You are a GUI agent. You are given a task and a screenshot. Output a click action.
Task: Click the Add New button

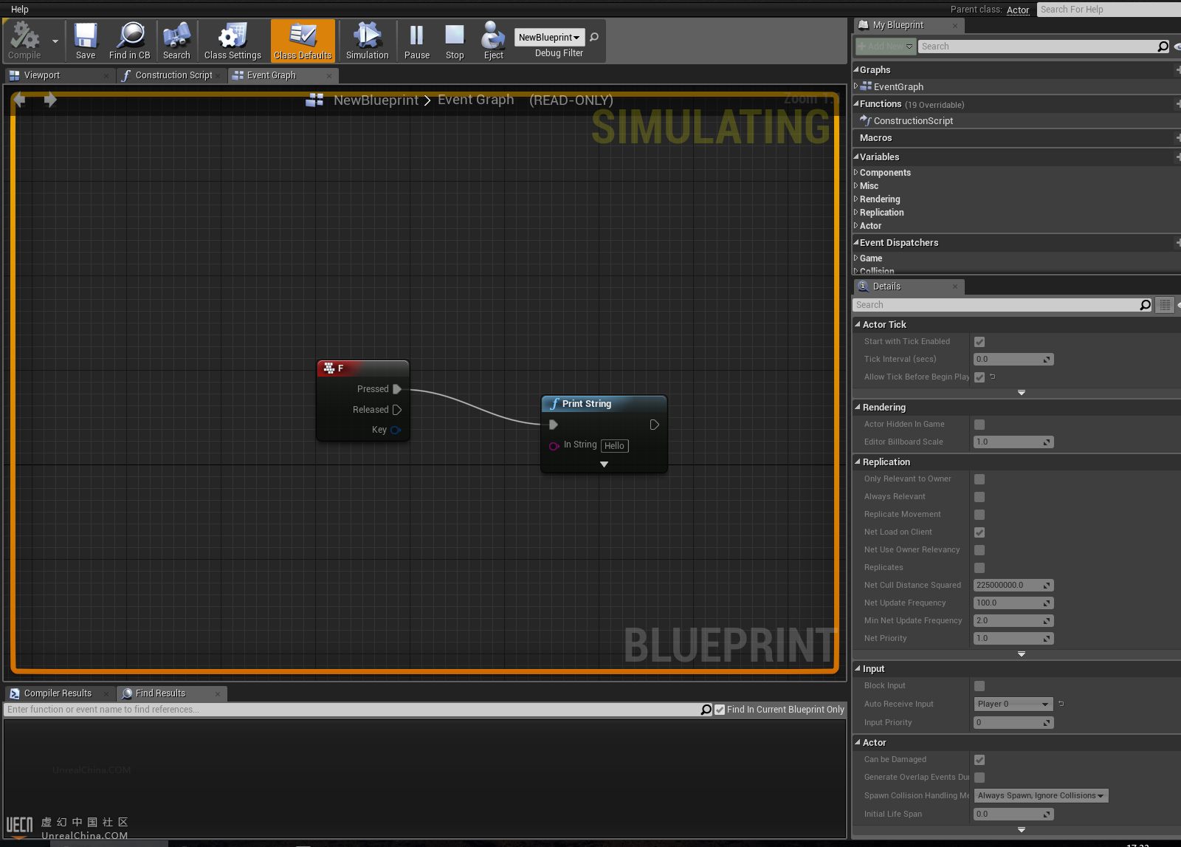click(885, 47)
